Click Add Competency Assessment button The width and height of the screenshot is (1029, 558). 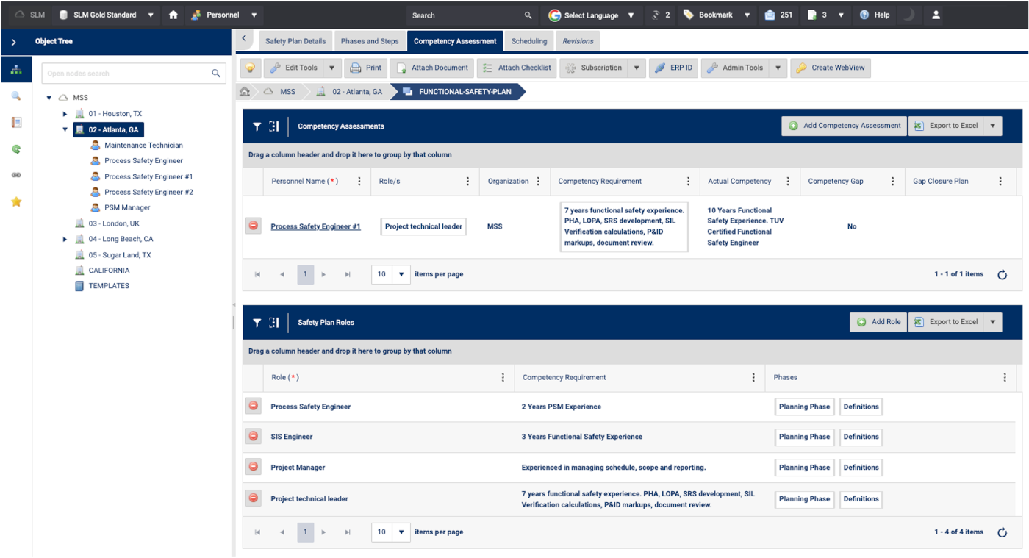pos(844,126)
